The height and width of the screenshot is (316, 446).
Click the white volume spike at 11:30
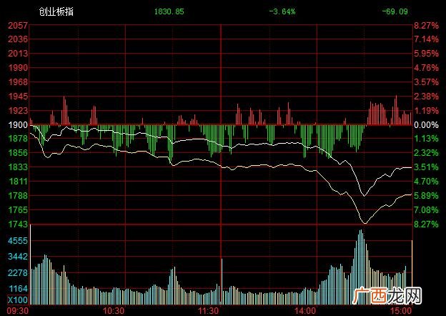tap(222, 282)
